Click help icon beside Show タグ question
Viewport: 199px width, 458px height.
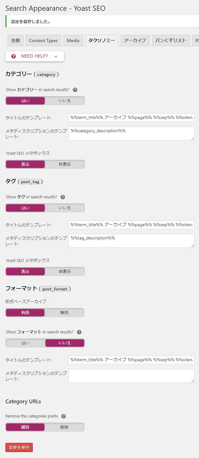[63, 197]
